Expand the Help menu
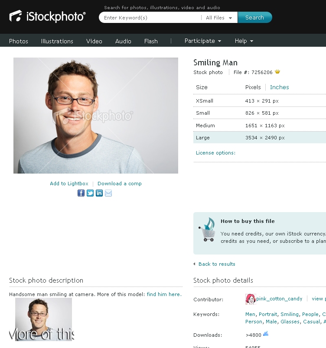326x348 pixels. tap(244, 41)
